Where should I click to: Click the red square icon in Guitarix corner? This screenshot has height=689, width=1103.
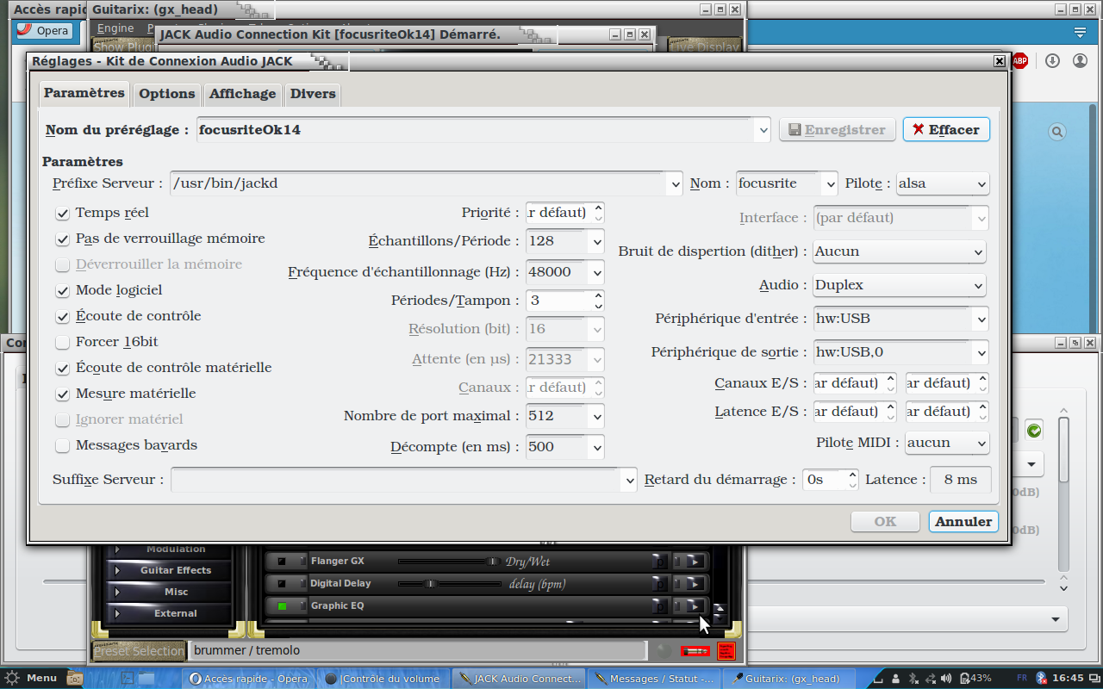(726, 651)
